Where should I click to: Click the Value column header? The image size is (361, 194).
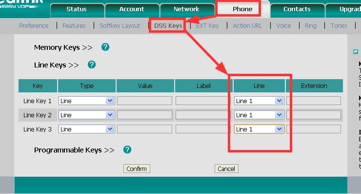click(145, 86)
